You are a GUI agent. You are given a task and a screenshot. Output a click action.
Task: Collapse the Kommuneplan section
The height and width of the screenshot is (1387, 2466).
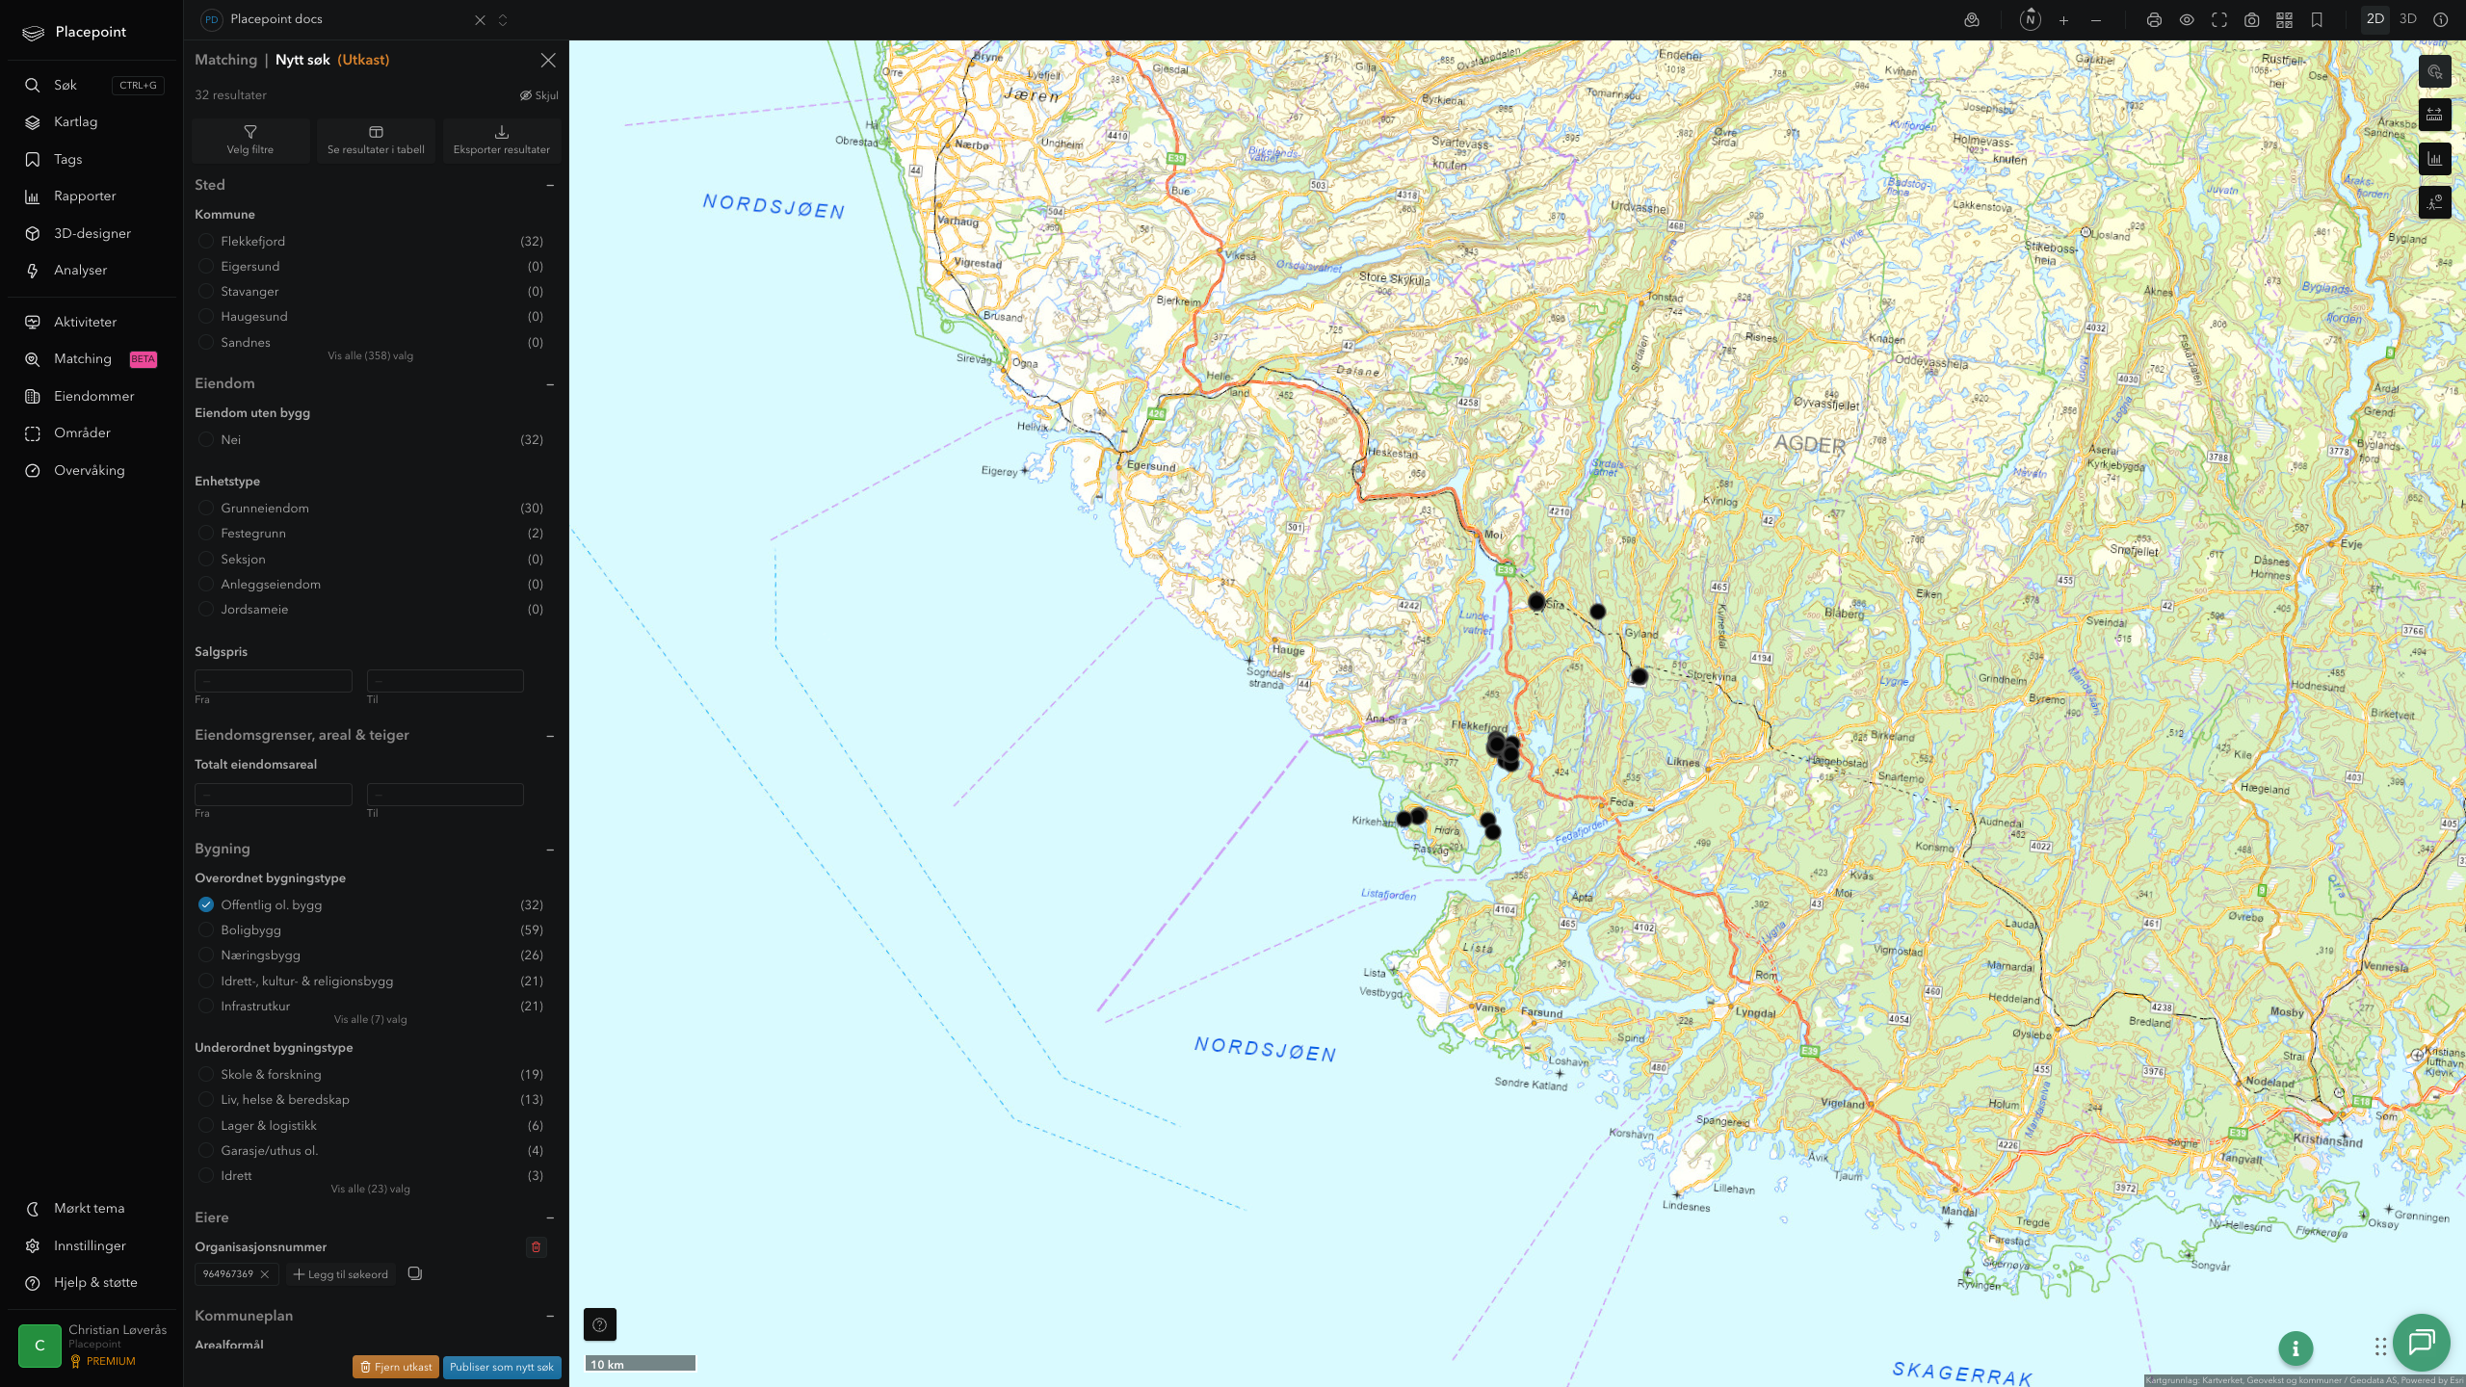pyautogui.click(x=550, y=1316)
